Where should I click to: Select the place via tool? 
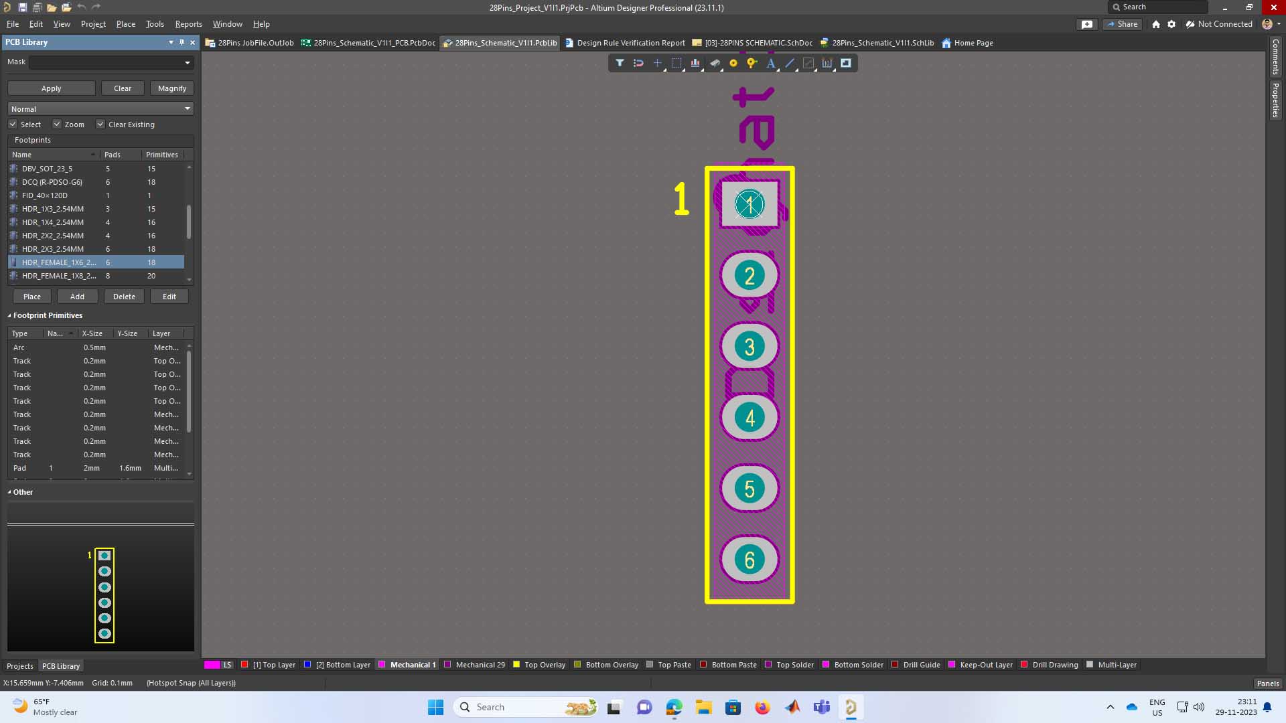(x=752, y=63)
